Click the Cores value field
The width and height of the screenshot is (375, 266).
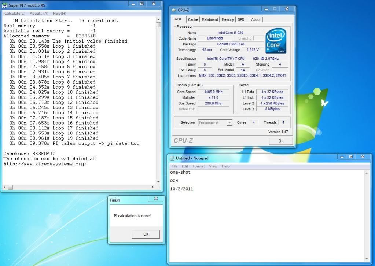pos(254,122)
